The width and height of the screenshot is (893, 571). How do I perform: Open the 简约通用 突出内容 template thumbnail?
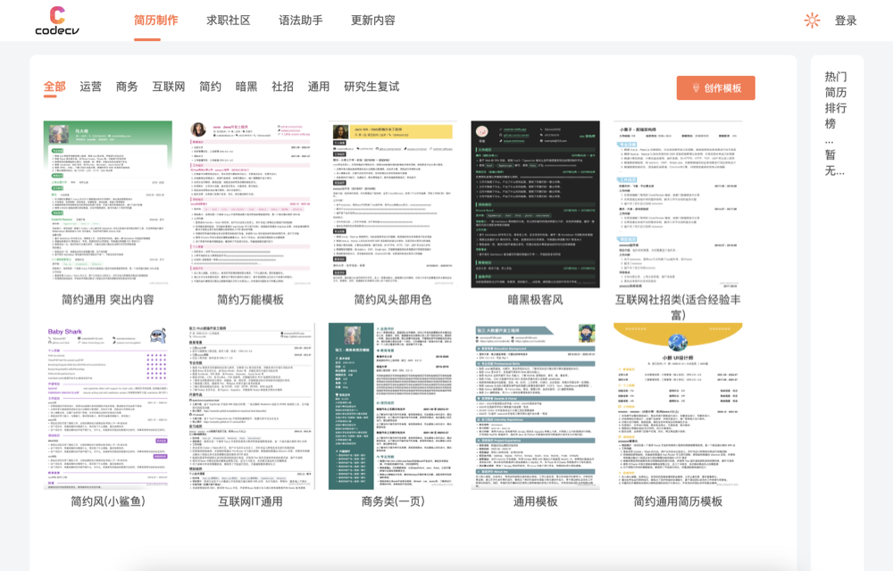click(x=108, y=203)
